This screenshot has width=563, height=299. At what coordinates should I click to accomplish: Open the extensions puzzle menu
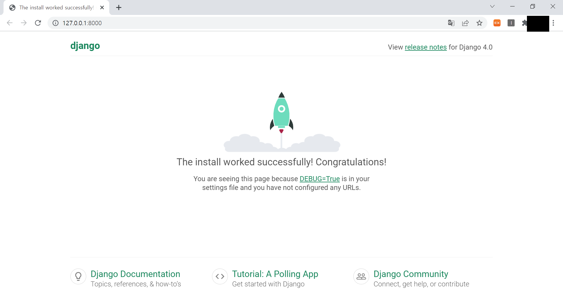525,23
